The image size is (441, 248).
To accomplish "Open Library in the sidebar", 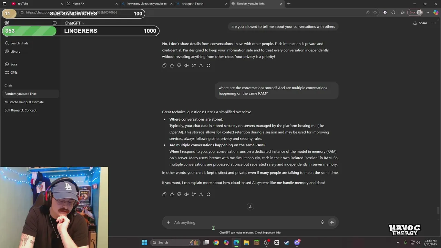I will (30, 51).
